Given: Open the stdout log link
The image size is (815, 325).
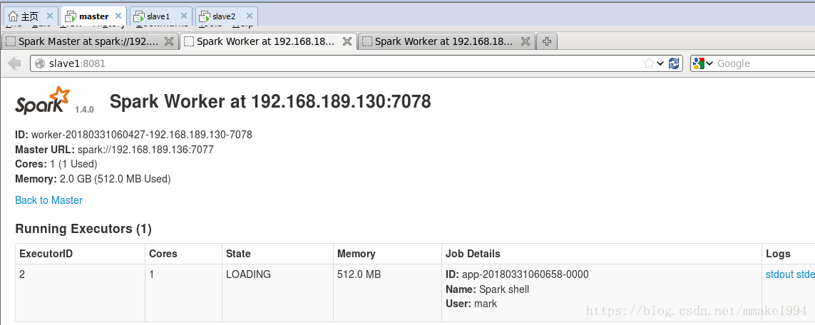Looking at the screenshot, I should pos(779,274).
